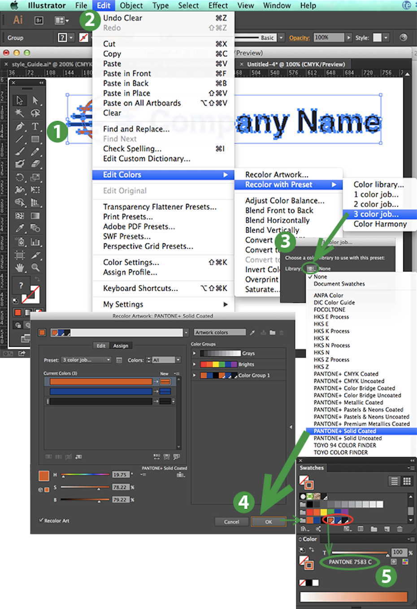Click the Swatch Libraries menu icon
The height and width of the screenshot is (609, 417).
click(x=305, y=529)
